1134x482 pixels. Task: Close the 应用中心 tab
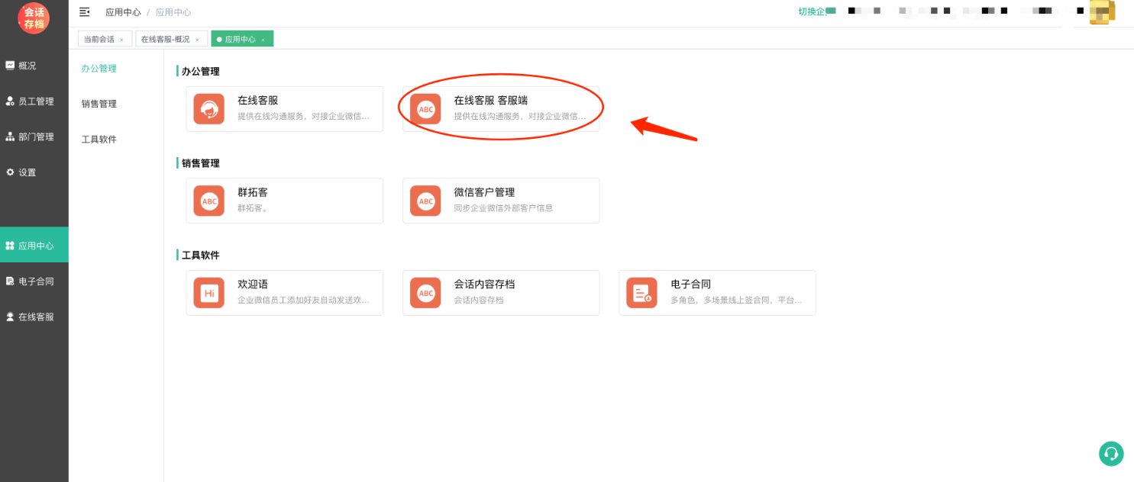(x=263, y=40)
